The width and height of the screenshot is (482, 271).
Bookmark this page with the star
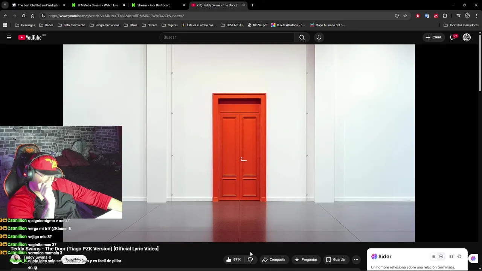[405, 16]
